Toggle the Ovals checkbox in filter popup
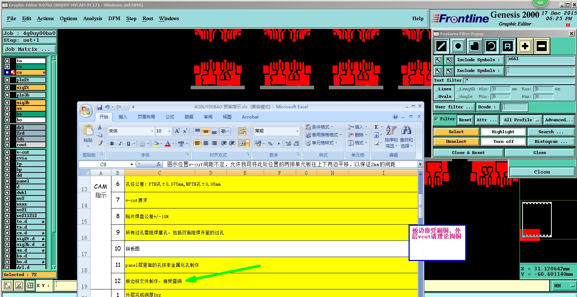 coord(436,96)
